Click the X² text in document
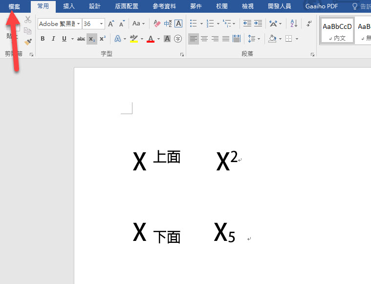Viewport: 371px width, 284px height. click(x=227, y=161)
